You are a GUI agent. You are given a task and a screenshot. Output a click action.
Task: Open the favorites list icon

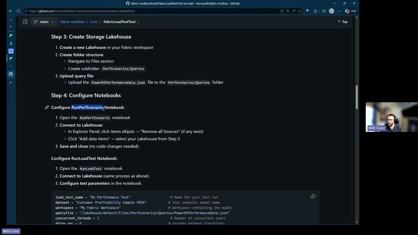click(x=324, y=11)
